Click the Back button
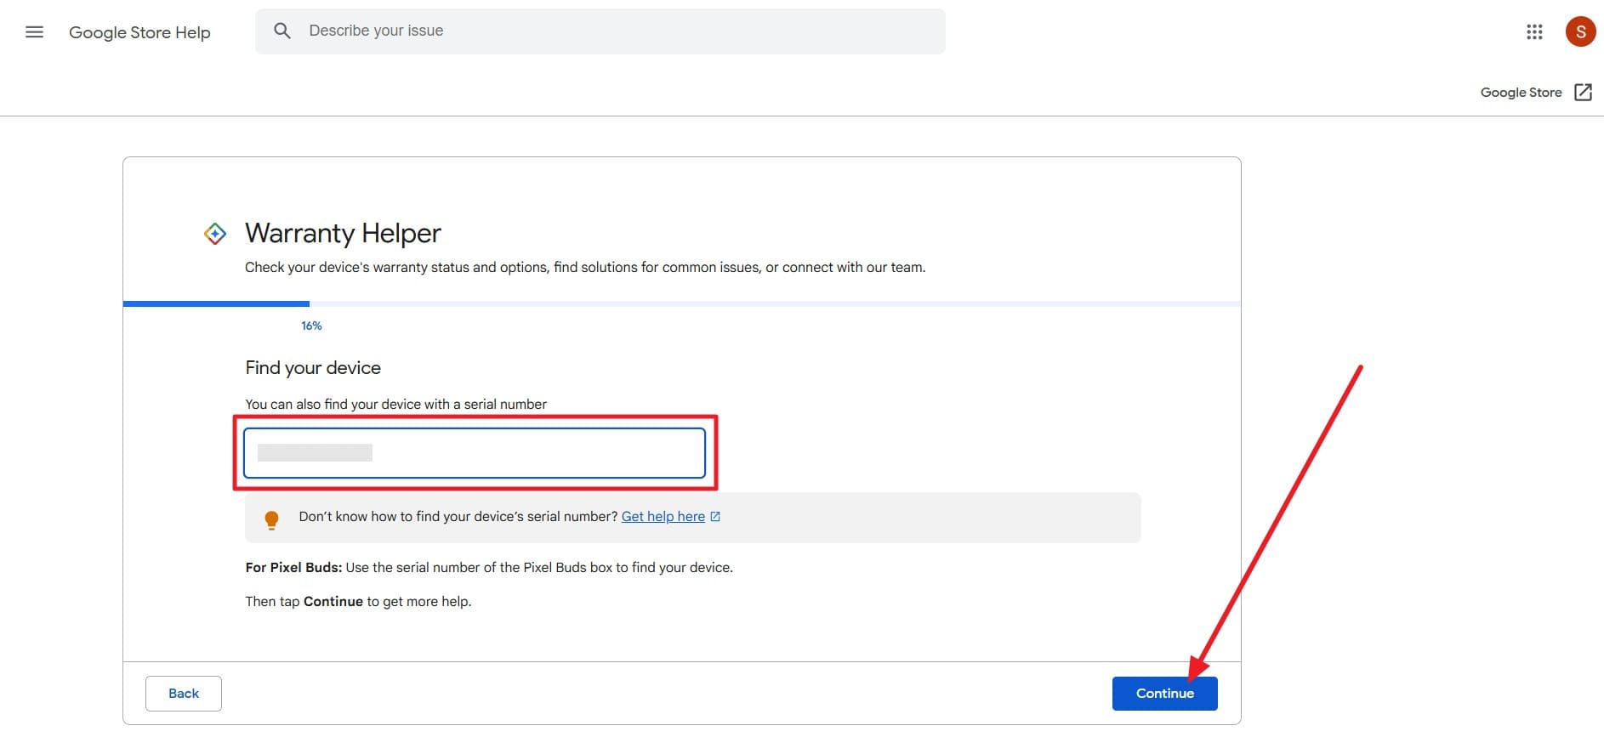 [x=184, y=694]
